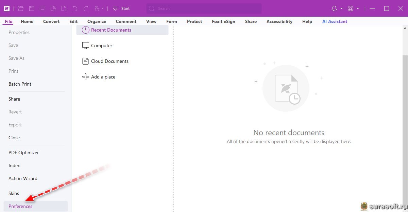The width and height of the screenshot is (408, 212).
Task: Switch to the Convert ribbon tab
Action: click(51, 21)
